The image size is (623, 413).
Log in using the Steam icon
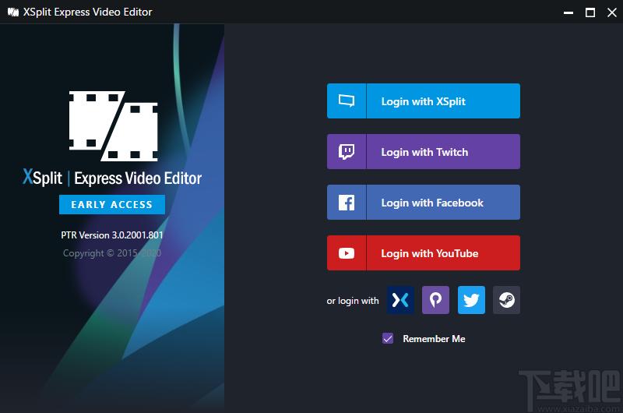507,300
